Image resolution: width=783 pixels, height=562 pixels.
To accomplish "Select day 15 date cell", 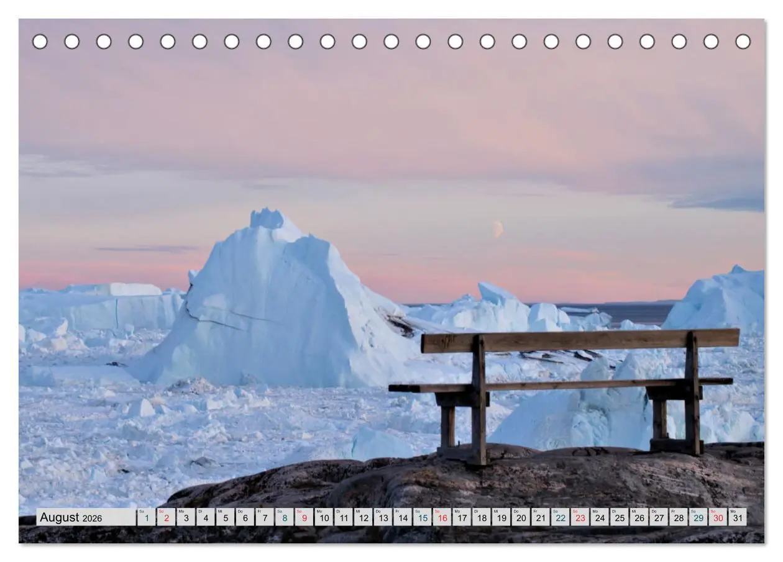I will click(x=422, y=517).
